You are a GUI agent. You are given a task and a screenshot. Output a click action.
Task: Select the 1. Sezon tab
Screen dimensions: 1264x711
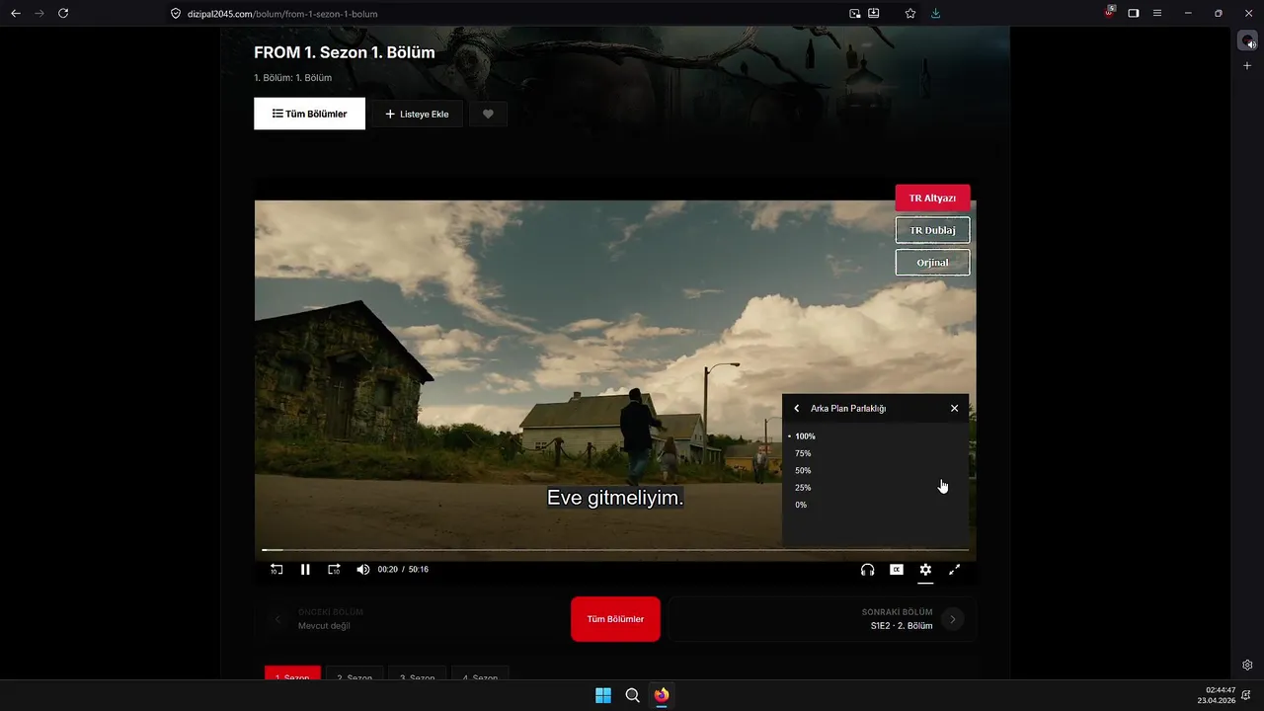(x=292, y=674)
